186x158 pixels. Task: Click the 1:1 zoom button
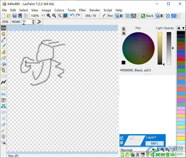click(x=43, y=16)
